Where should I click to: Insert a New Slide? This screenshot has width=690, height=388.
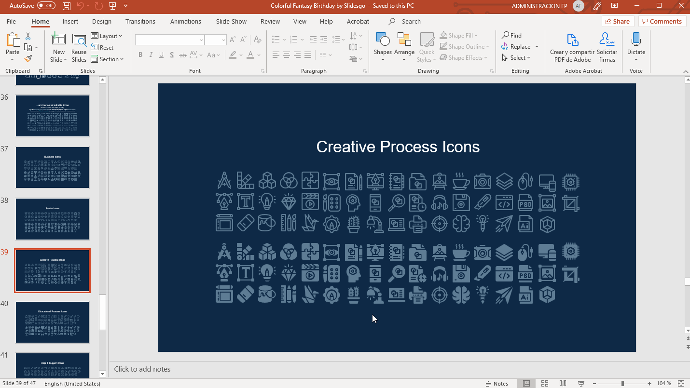coord(58,40)
